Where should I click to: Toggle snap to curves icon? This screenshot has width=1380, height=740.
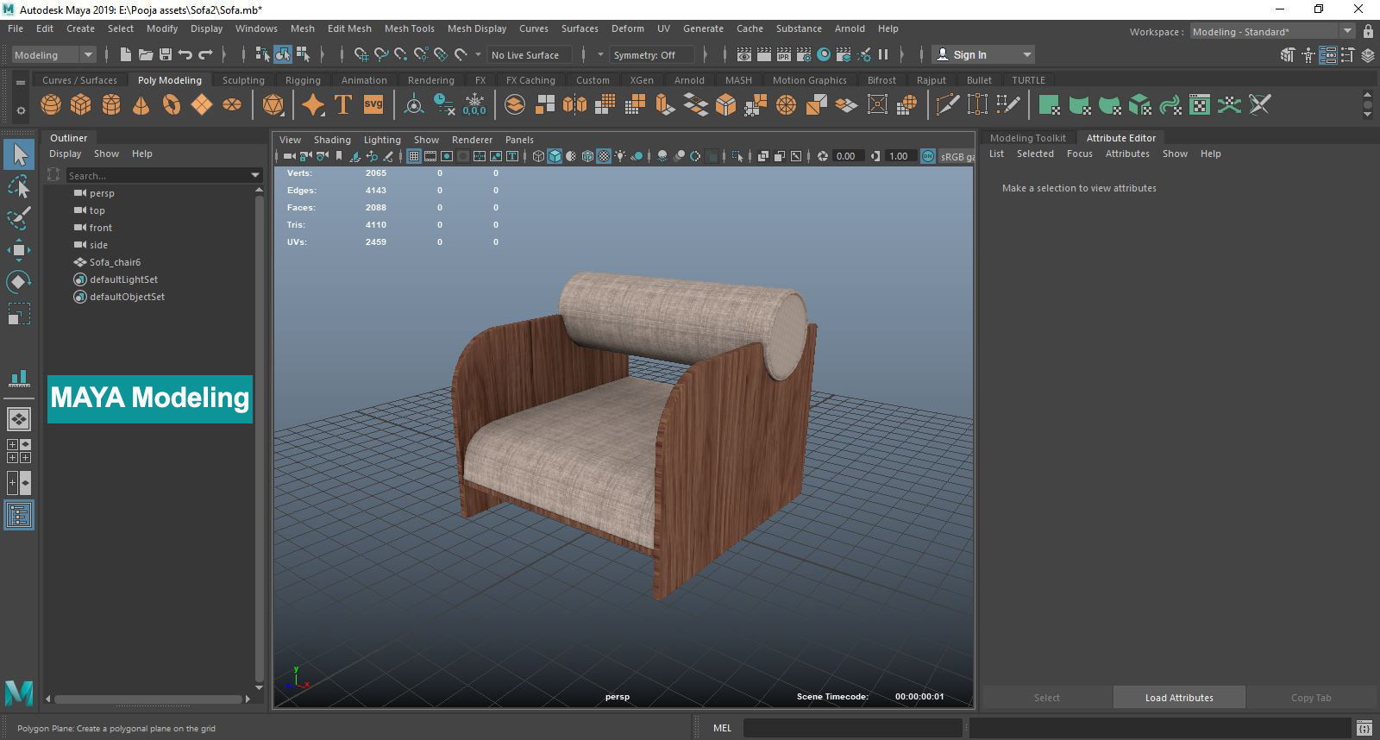click(381, 54)
